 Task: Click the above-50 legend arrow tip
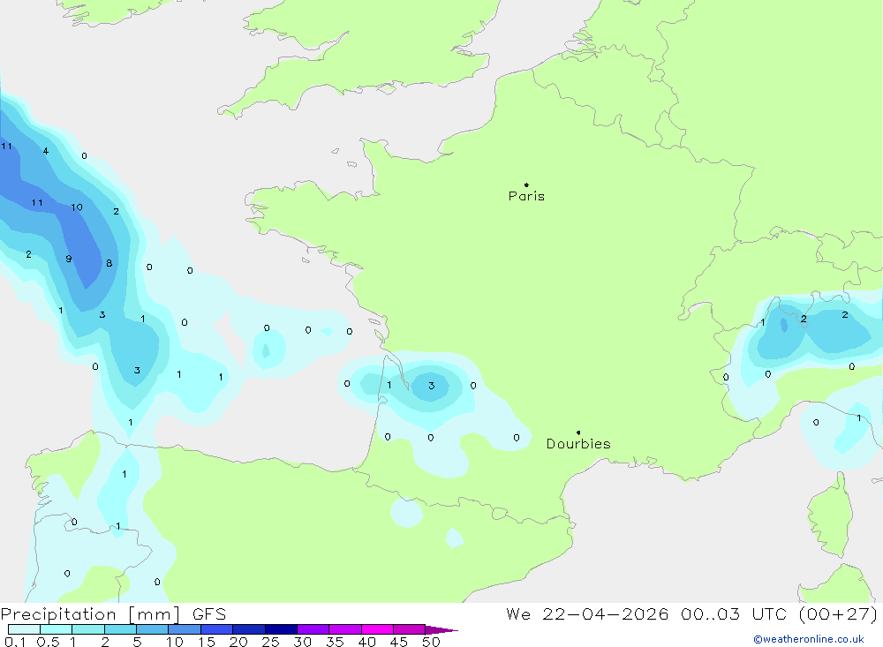[442, 630]
